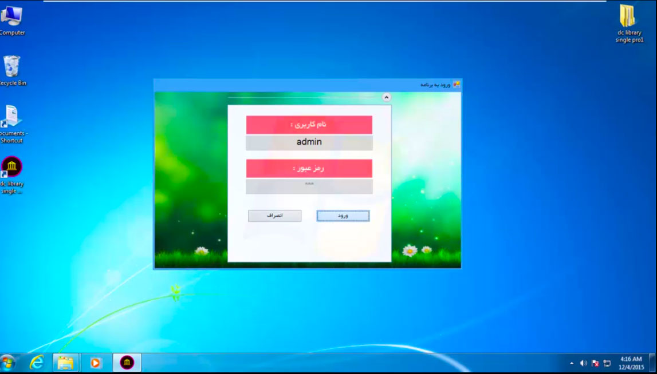Viewport: 657px width, 374px height.
Task: Click the Action Center flag icon
Action: 595,363
